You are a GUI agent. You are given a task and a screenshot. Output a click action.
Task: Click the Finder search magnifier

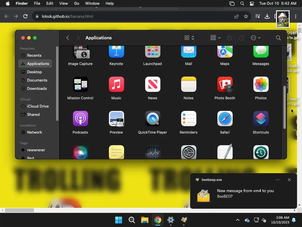[x=278, y=38]
